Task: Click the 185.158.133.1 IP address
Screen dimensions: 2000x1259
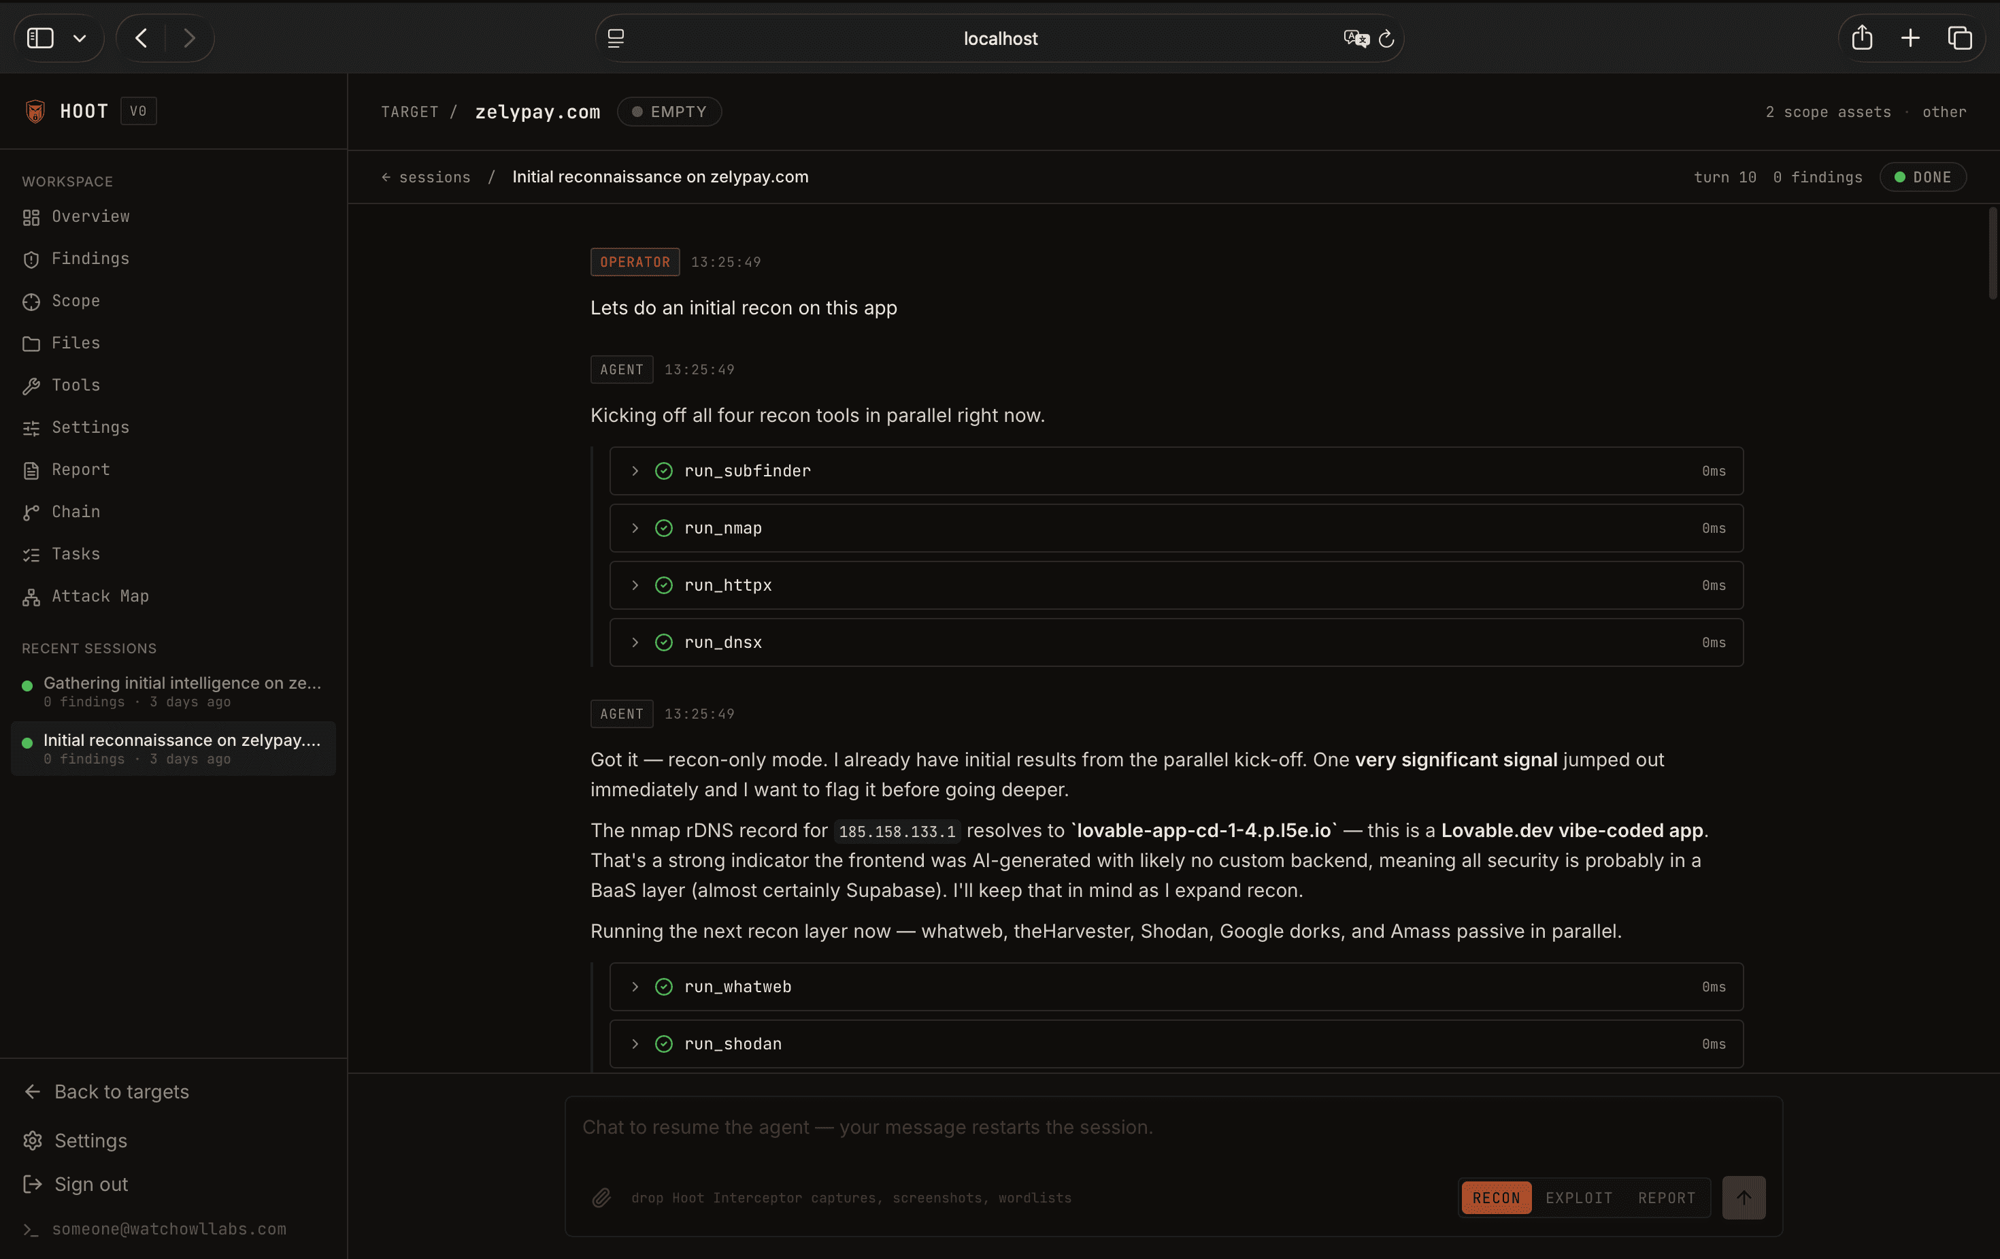Action: pyautogui.click(x=897, y=831)
